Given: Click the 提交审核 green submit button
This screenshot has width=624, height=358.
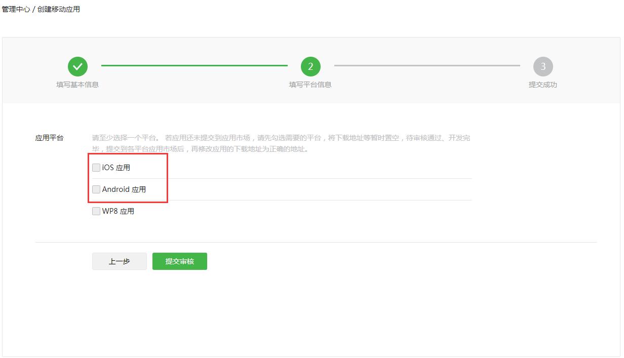Looking at the screenshot, I should pyautogui.click(x=179, y=261).
